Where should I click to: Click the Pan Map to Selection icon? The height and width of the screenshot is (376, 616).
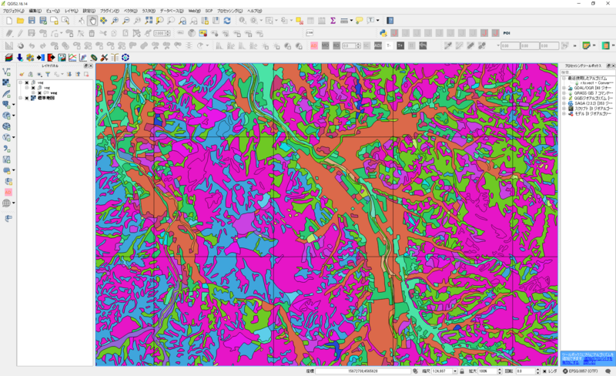tap(103, 21)
